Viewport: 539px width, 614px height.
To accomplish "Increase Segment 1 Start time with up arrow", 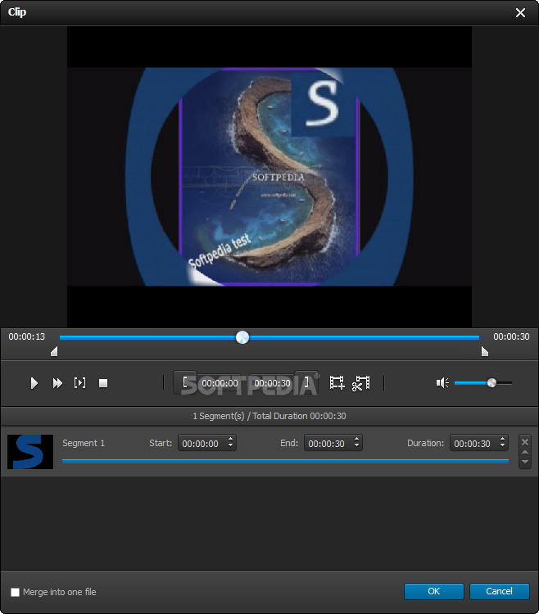I will (231, 439).
